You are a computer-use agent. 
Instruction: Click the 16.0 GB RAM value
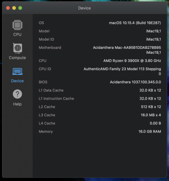click(150, 132)
